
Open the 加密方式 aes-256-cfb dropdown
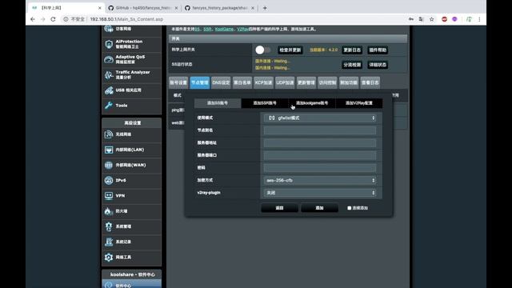320,180
